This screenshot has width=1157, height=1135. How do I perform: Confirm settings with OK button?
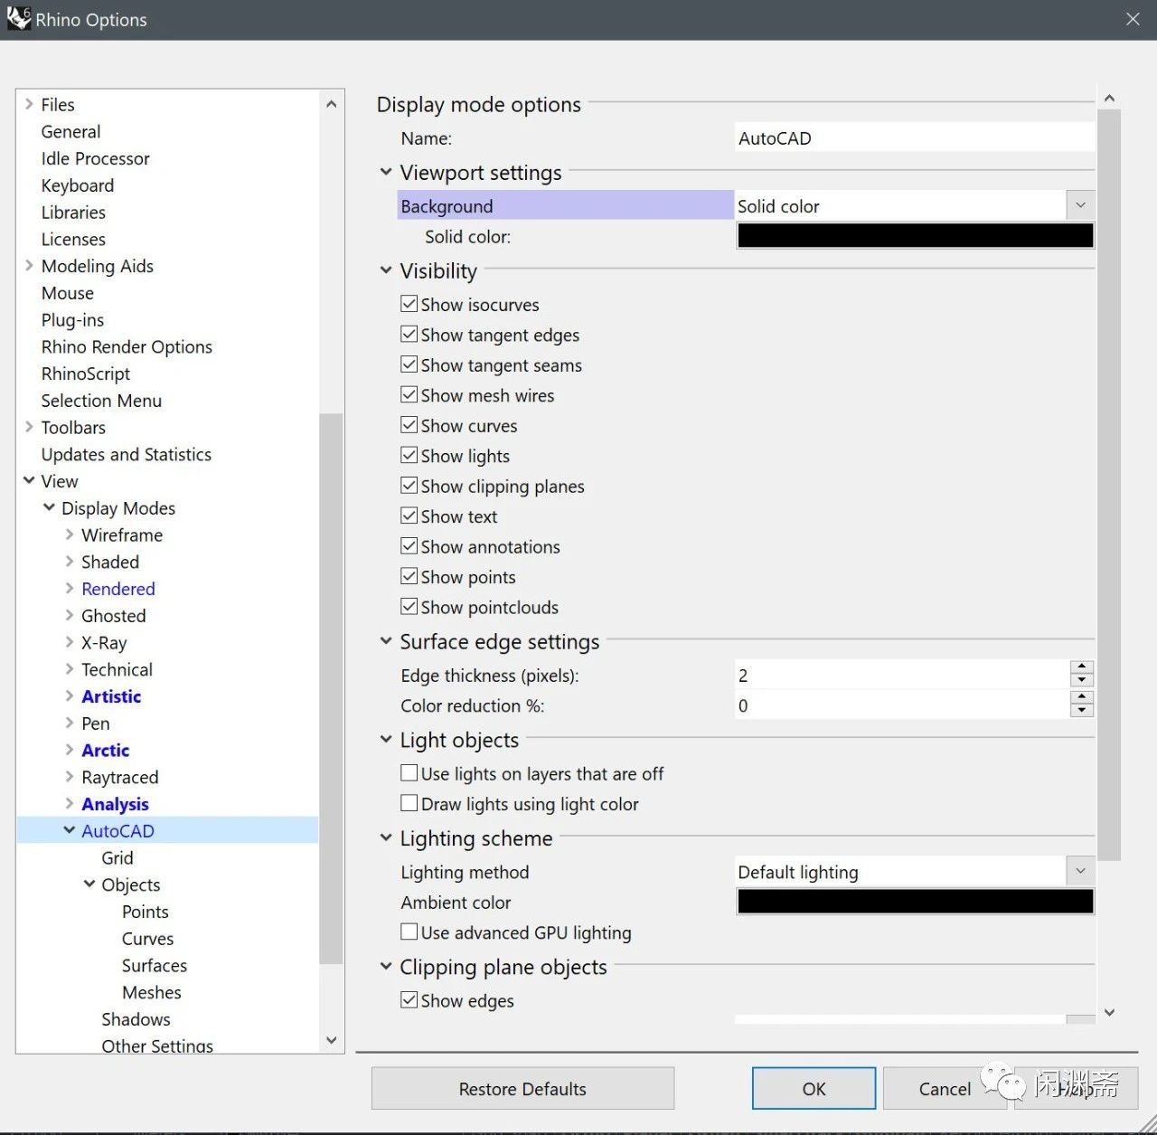click(814, 1089)
